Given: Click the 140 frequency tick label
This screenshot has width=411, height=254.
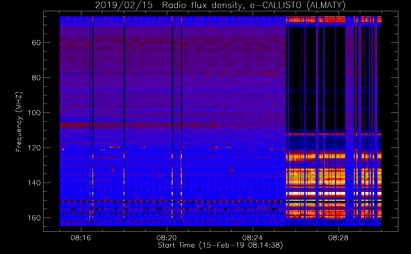Looking at the screenshot, I should pos(34,183).
